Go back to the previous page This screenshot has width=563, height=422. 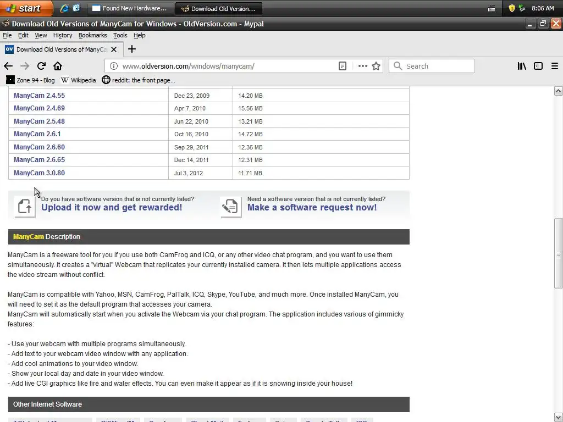tap(8, 66)
